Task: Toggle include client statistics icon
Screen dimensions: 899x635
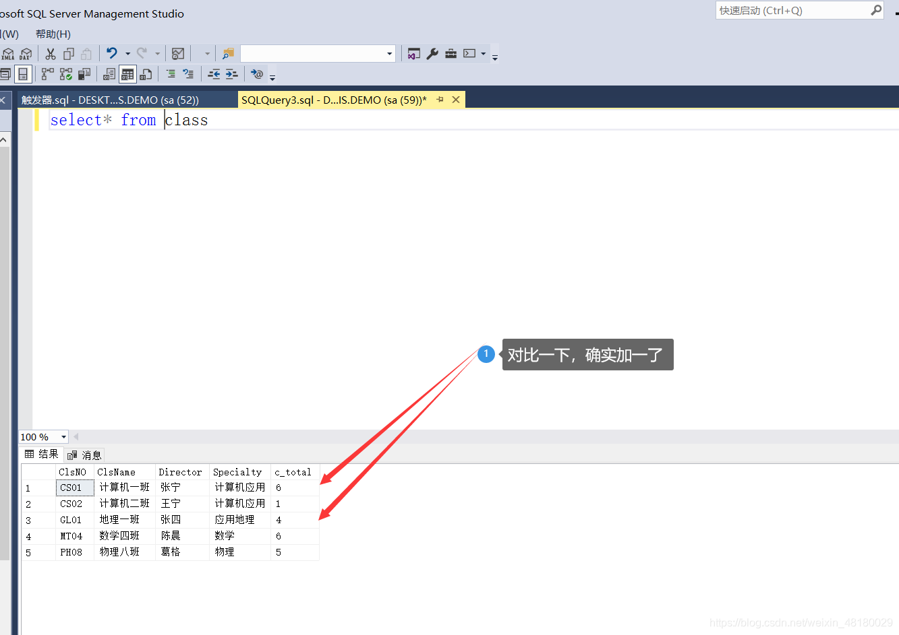Action: [x=84, y=74]
